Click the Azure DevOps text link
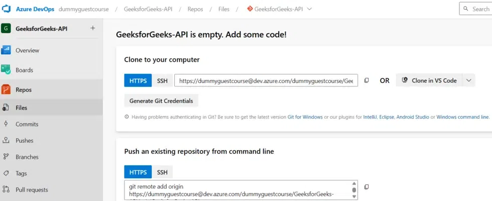This screenshot has width=492, height=201. (x=35, y=9)
